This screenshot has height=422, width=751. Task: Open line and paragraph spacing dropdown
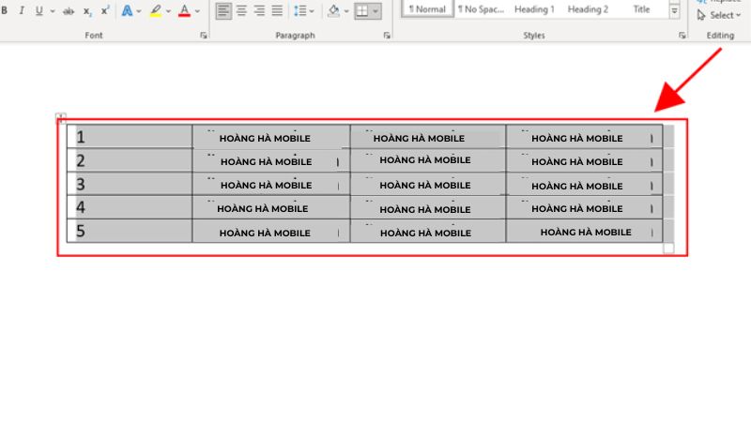click(302, 11)
